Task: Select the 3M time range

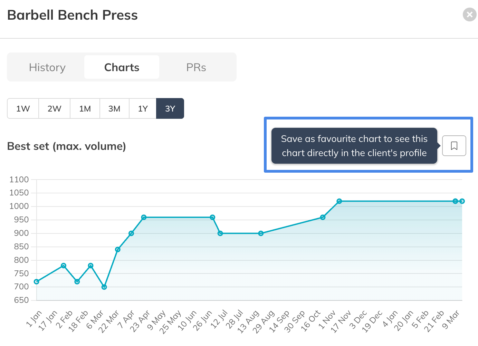Action: [114, 109]
